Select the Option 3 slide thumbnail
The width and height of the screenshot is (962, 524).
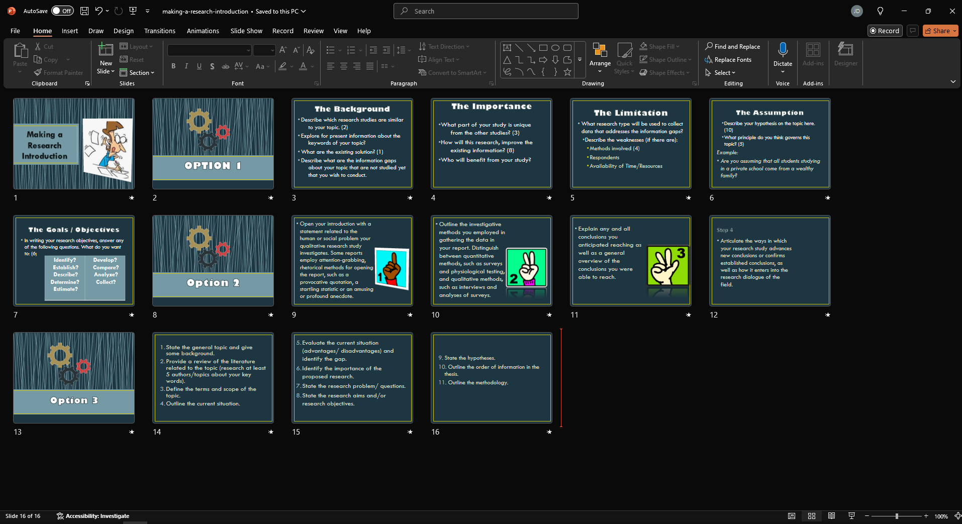click(x=74, y=377)
